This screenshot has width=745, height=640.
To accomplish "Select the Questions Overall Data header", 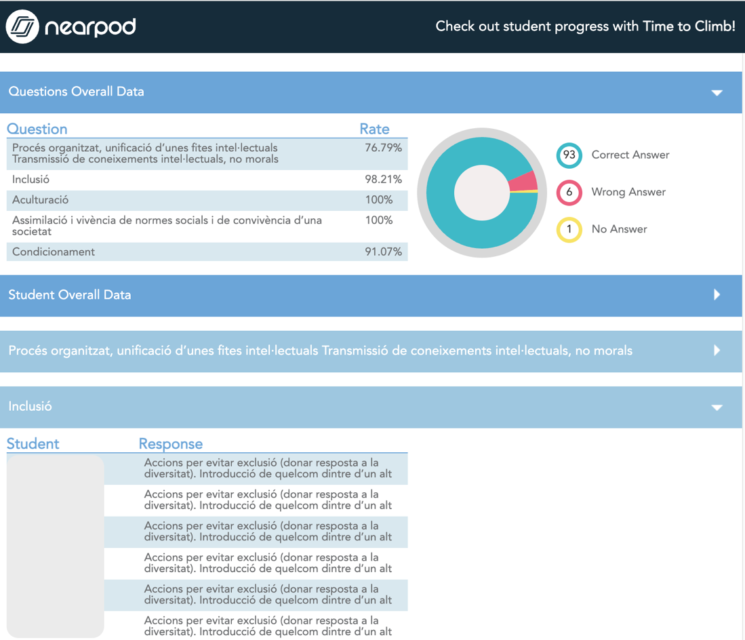I will (x=76, y=92).
